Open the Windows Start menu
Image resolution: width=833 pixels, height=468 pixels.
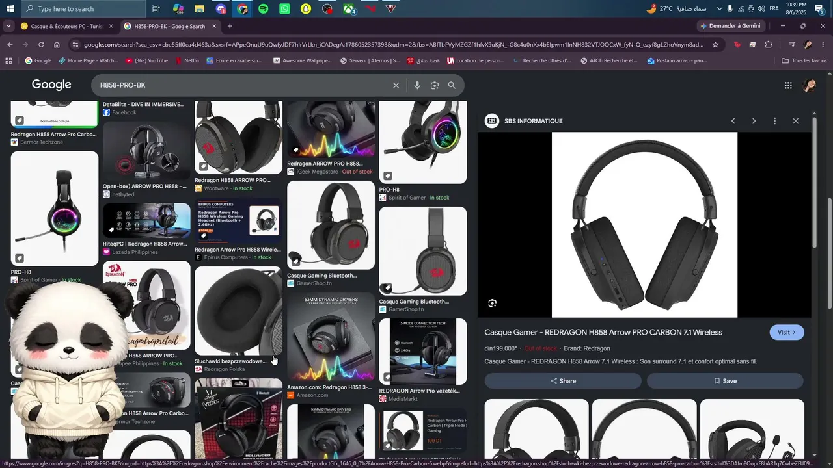coord(10,8)
